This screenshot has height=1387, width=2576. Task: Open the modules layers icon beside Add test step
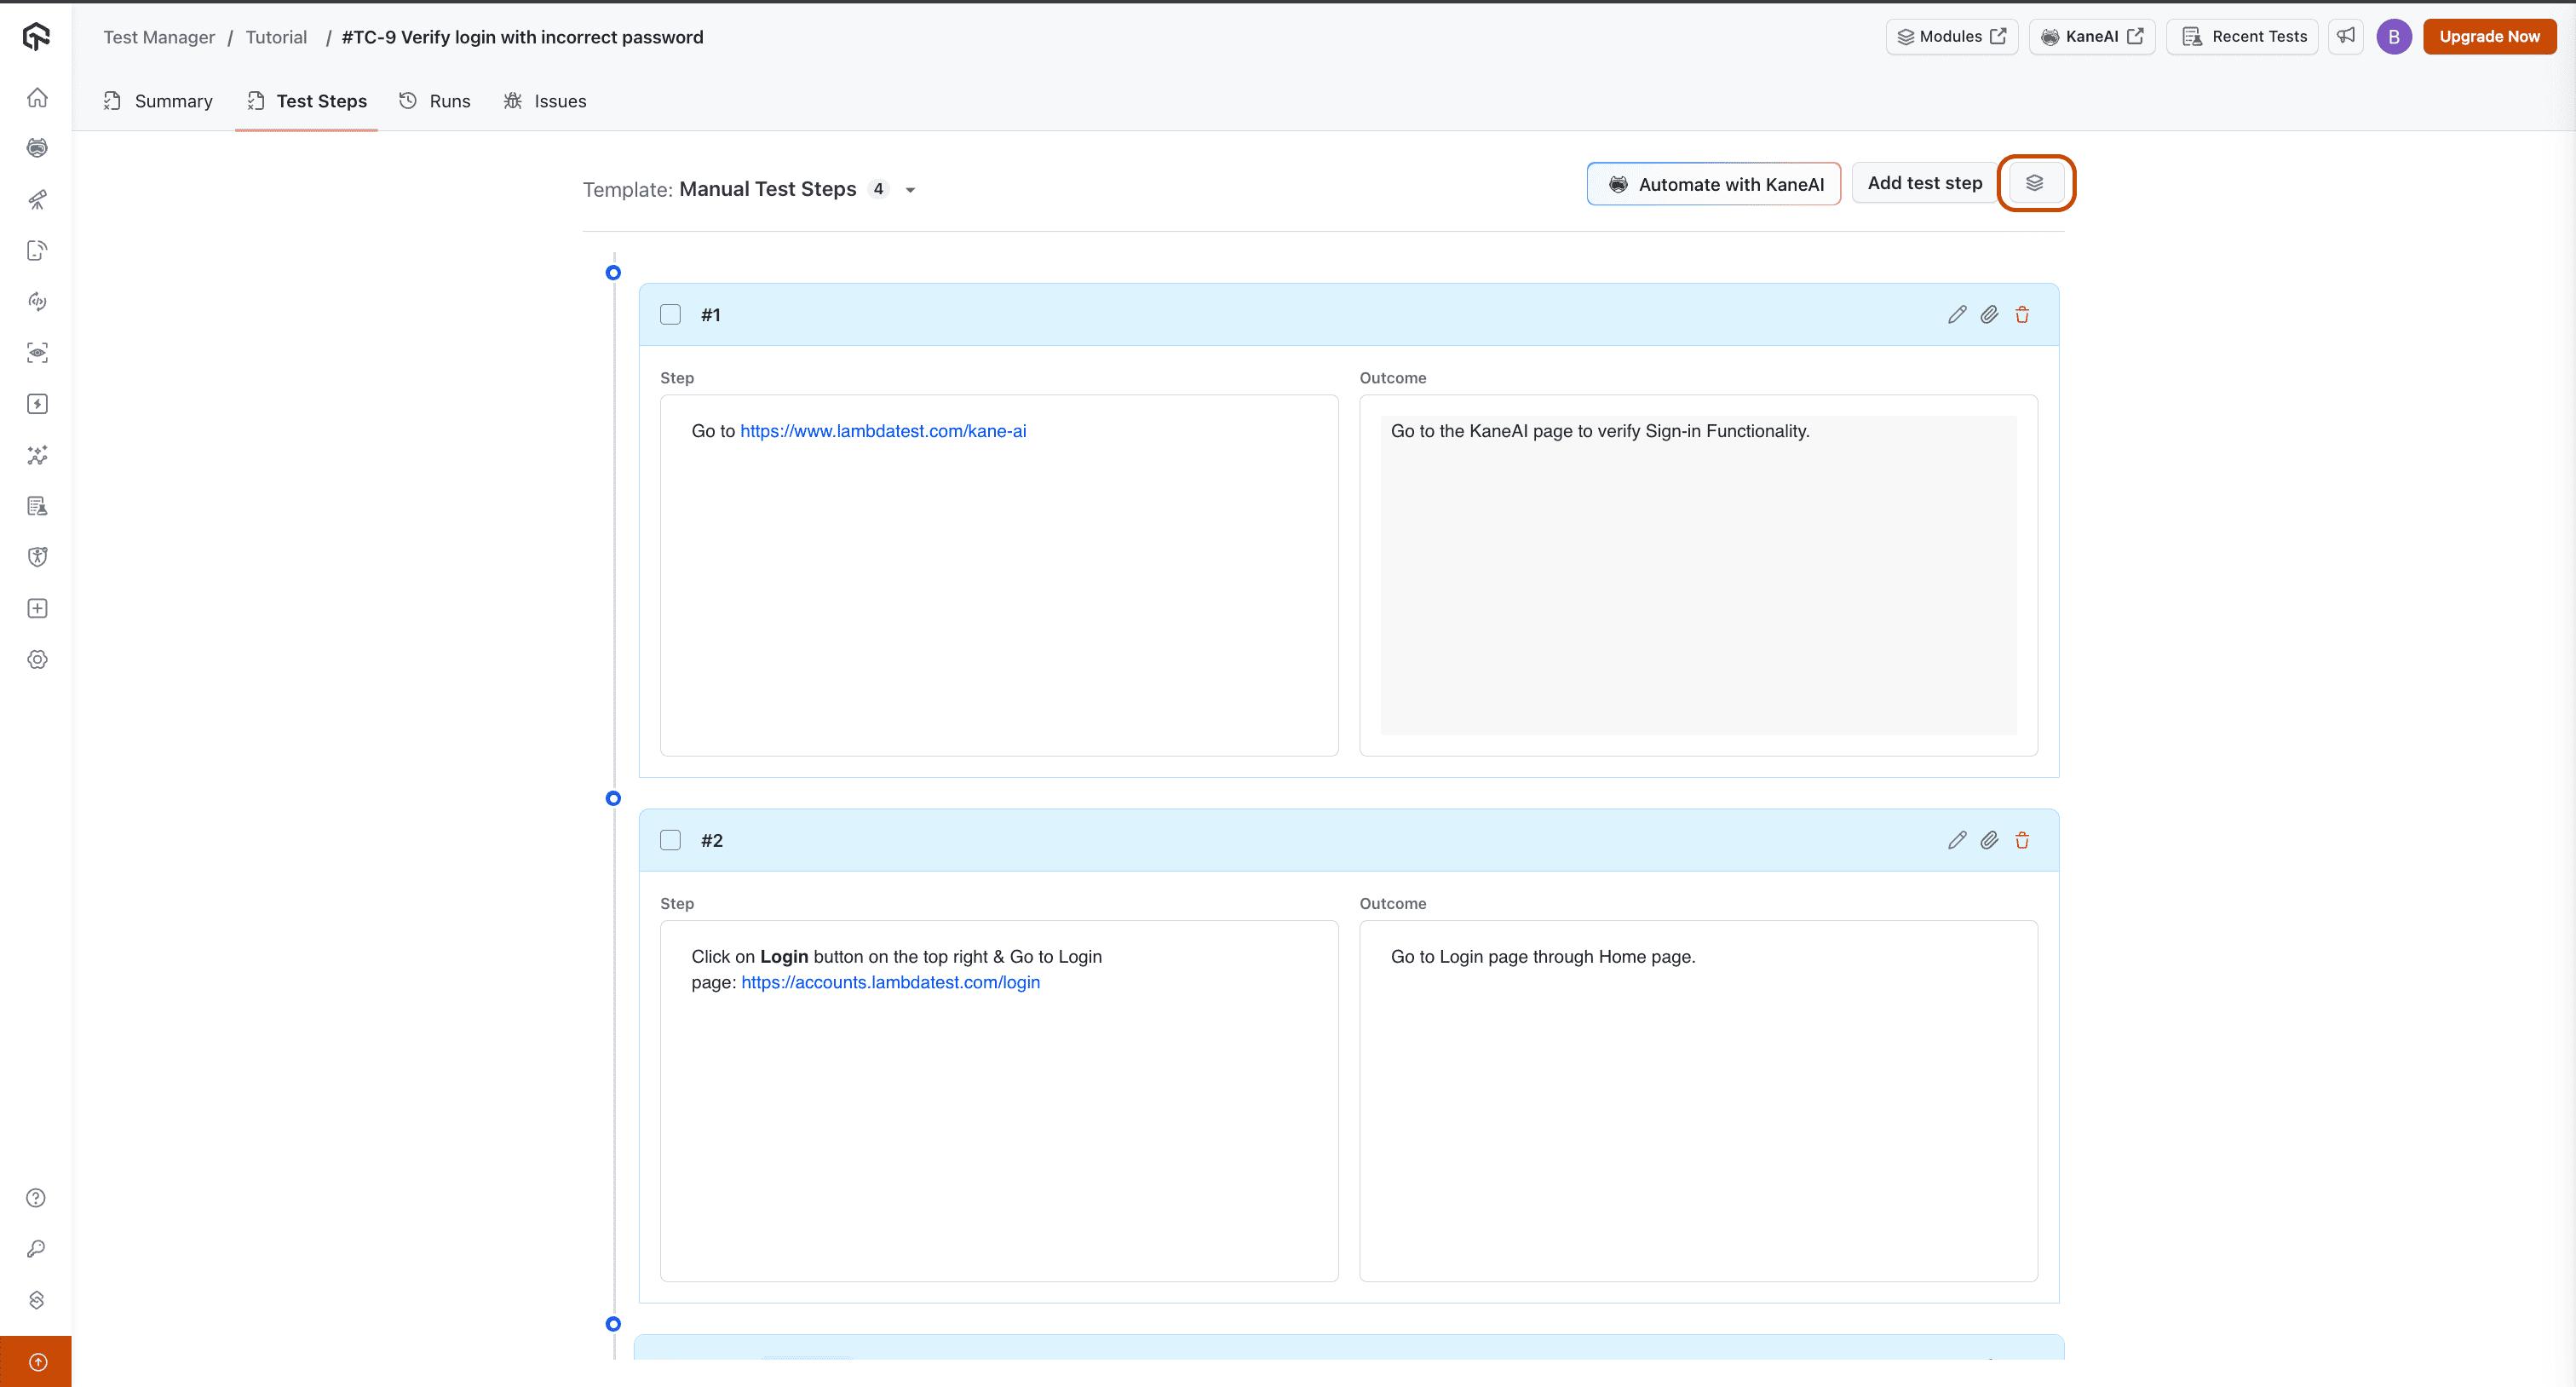tap(2034, 183)
